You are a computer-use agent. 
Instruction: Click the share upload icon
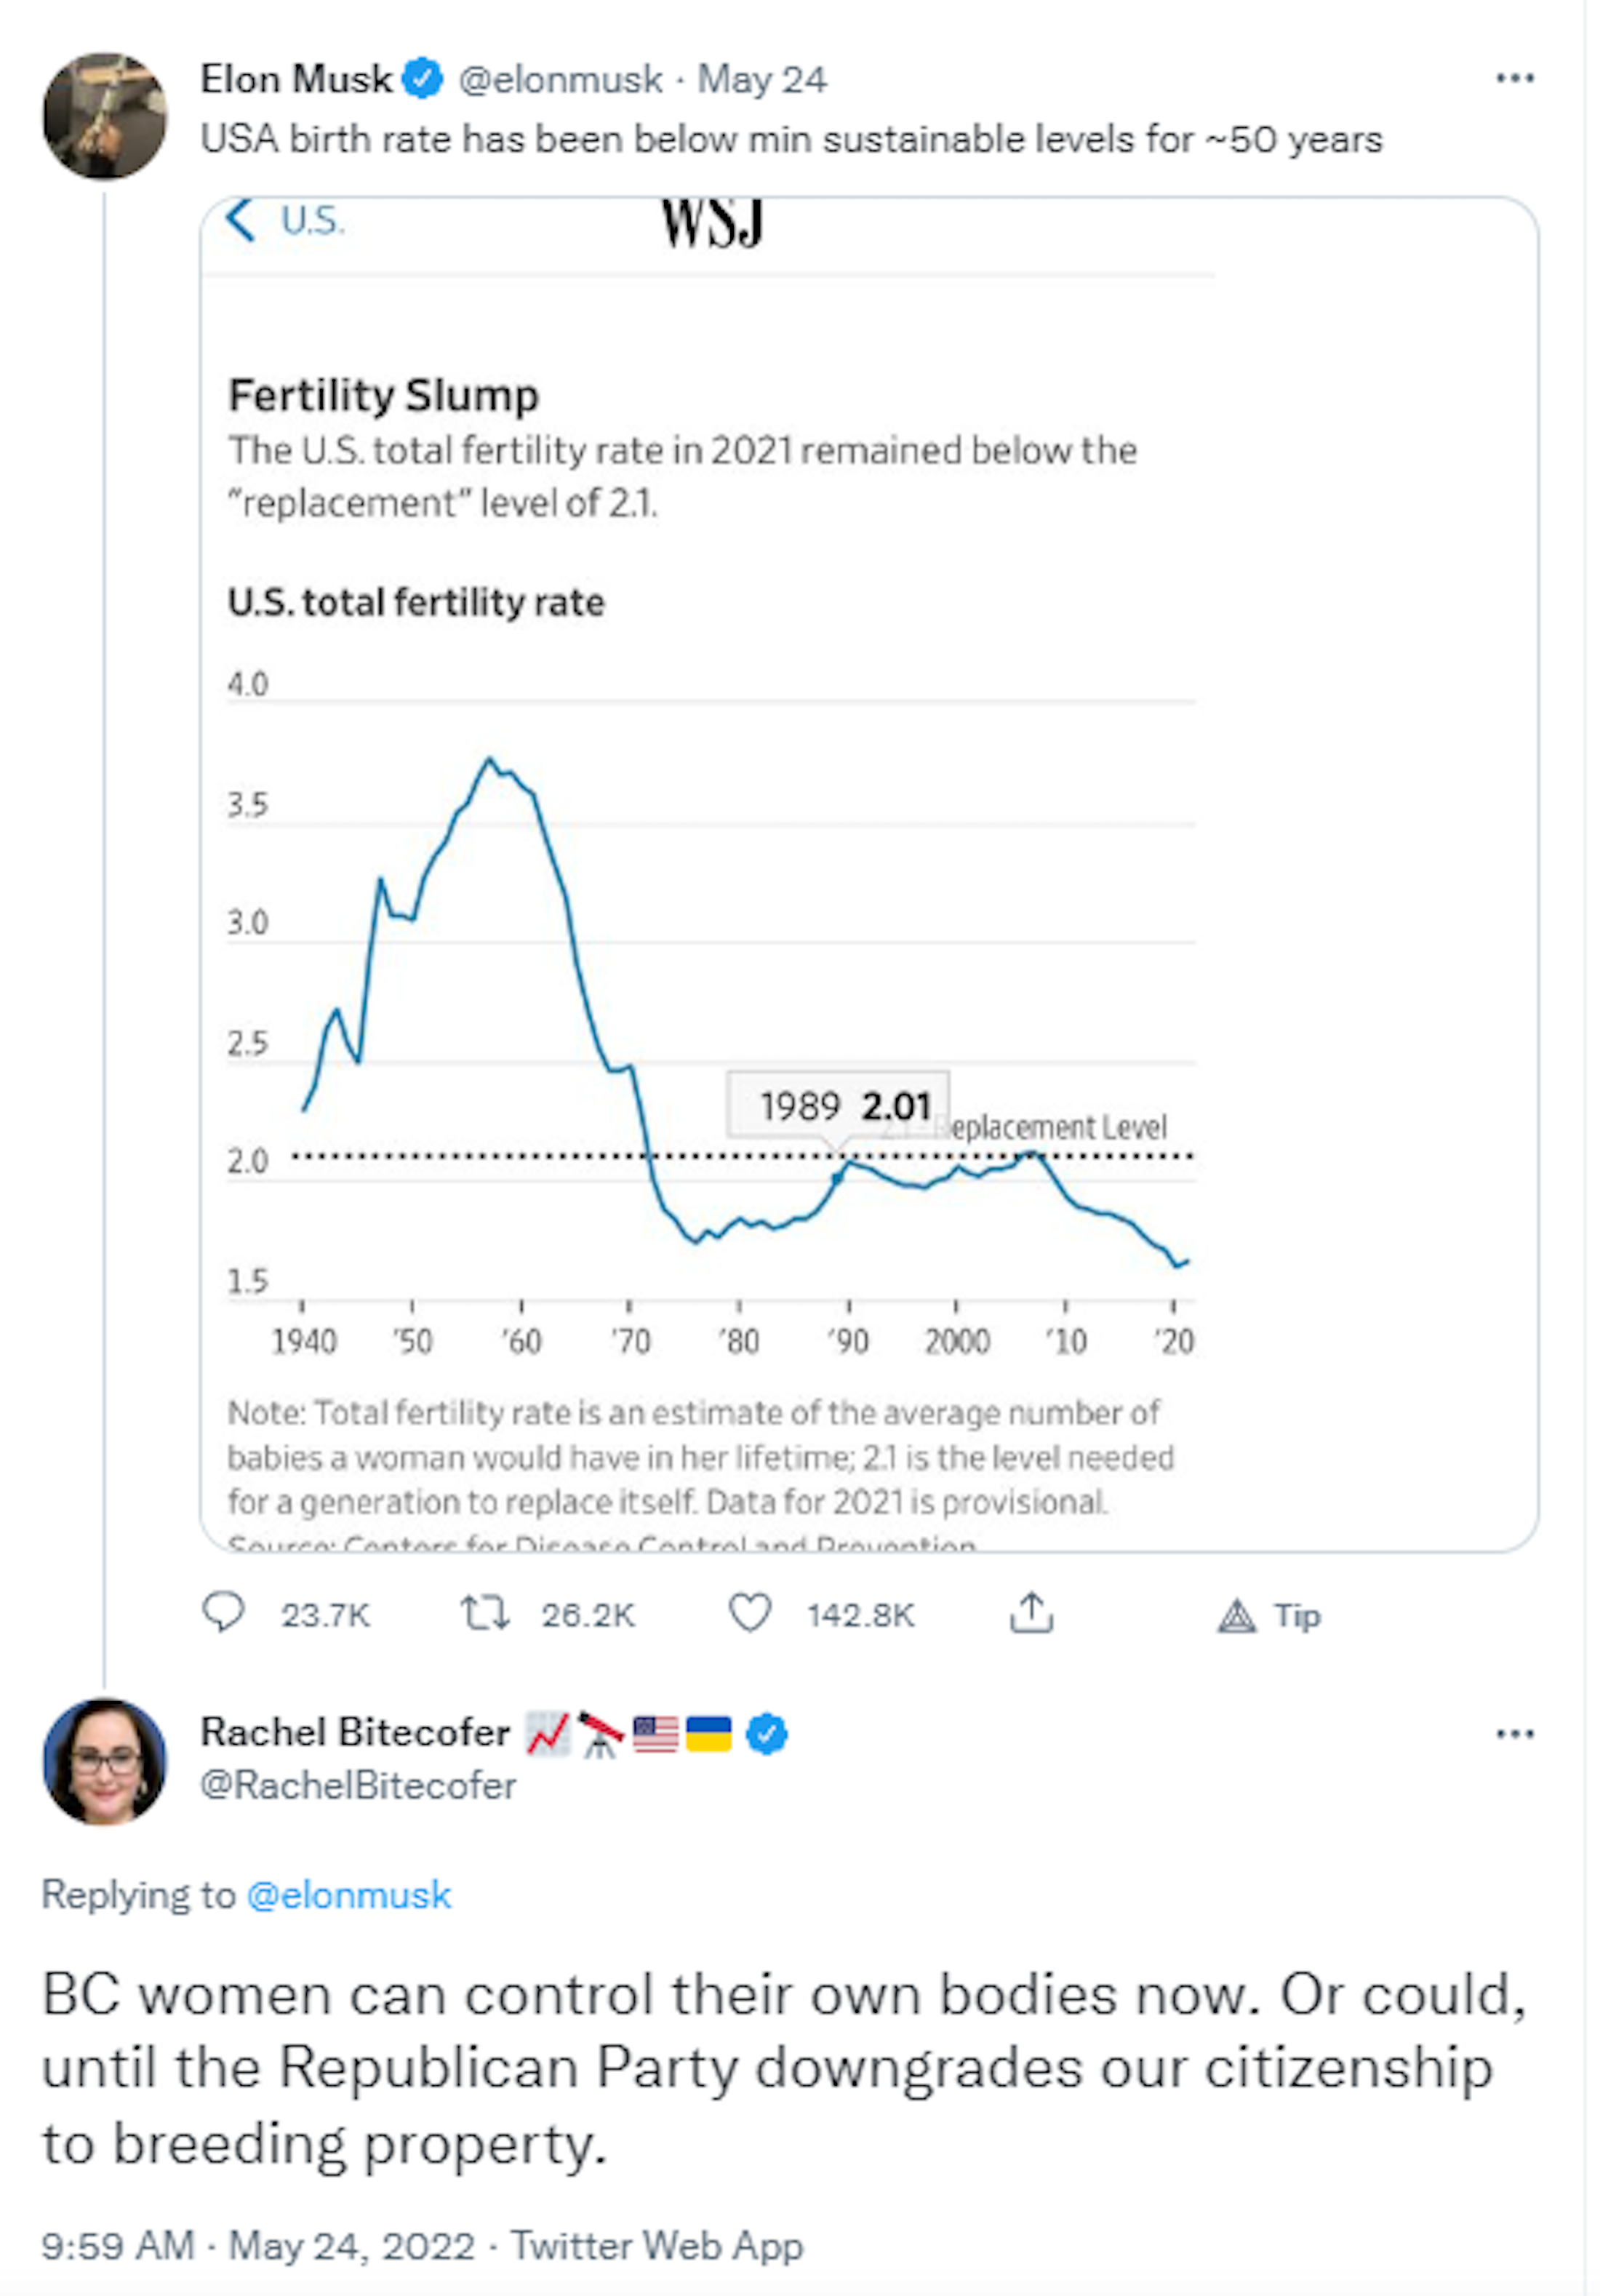pos(1031,1613)
